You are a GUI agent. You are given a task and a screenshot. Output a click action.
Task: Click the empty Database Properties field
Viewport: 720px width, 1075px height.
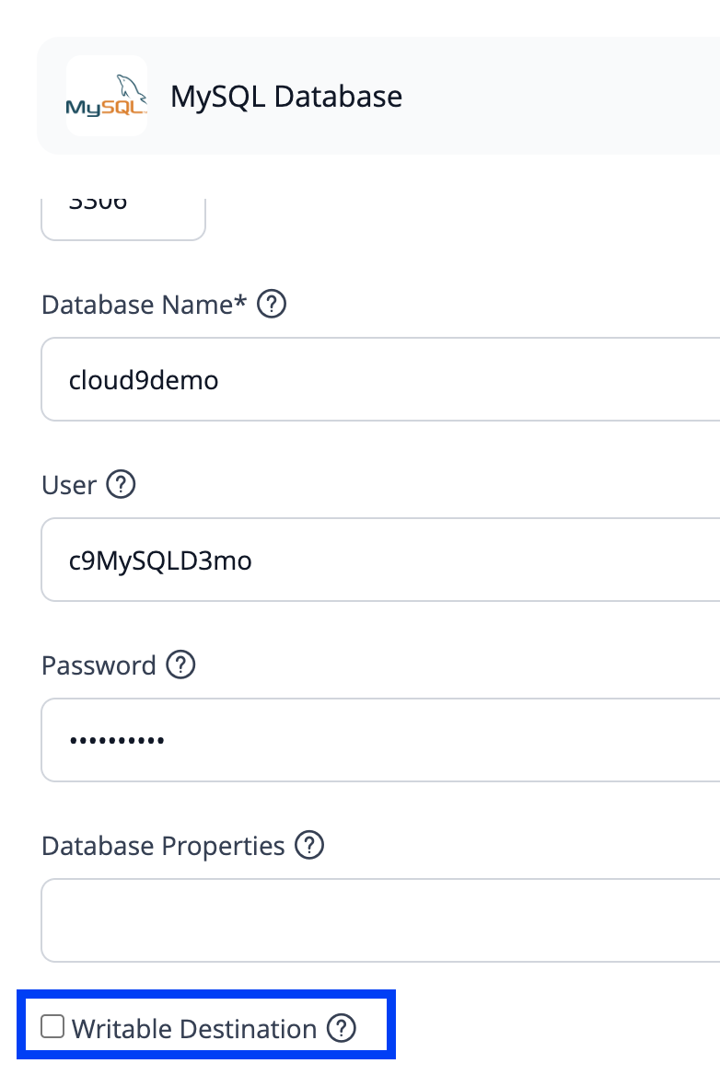380,920
